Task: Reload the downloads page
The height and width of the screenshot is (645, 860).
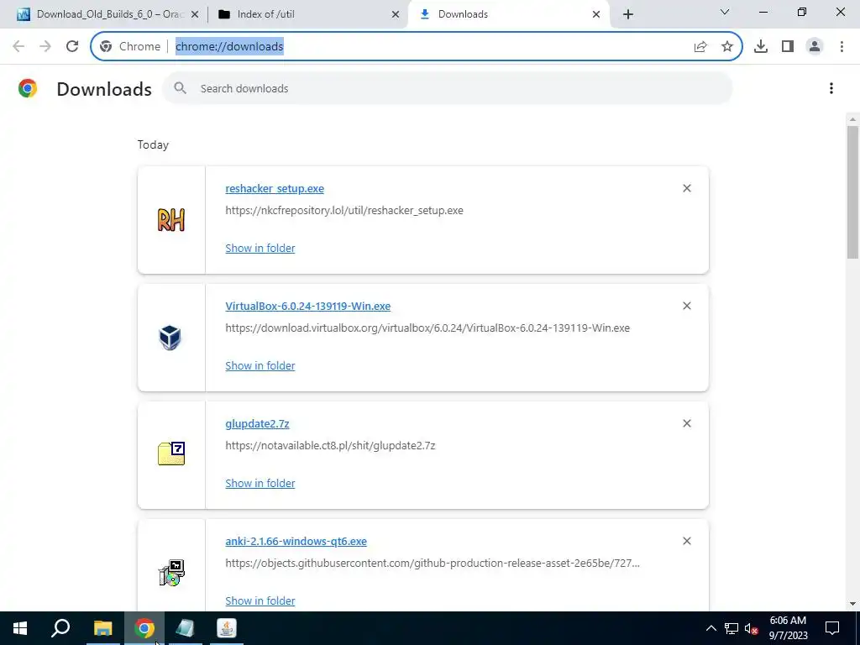Action: pyautogui.click(x=72, y=47)
